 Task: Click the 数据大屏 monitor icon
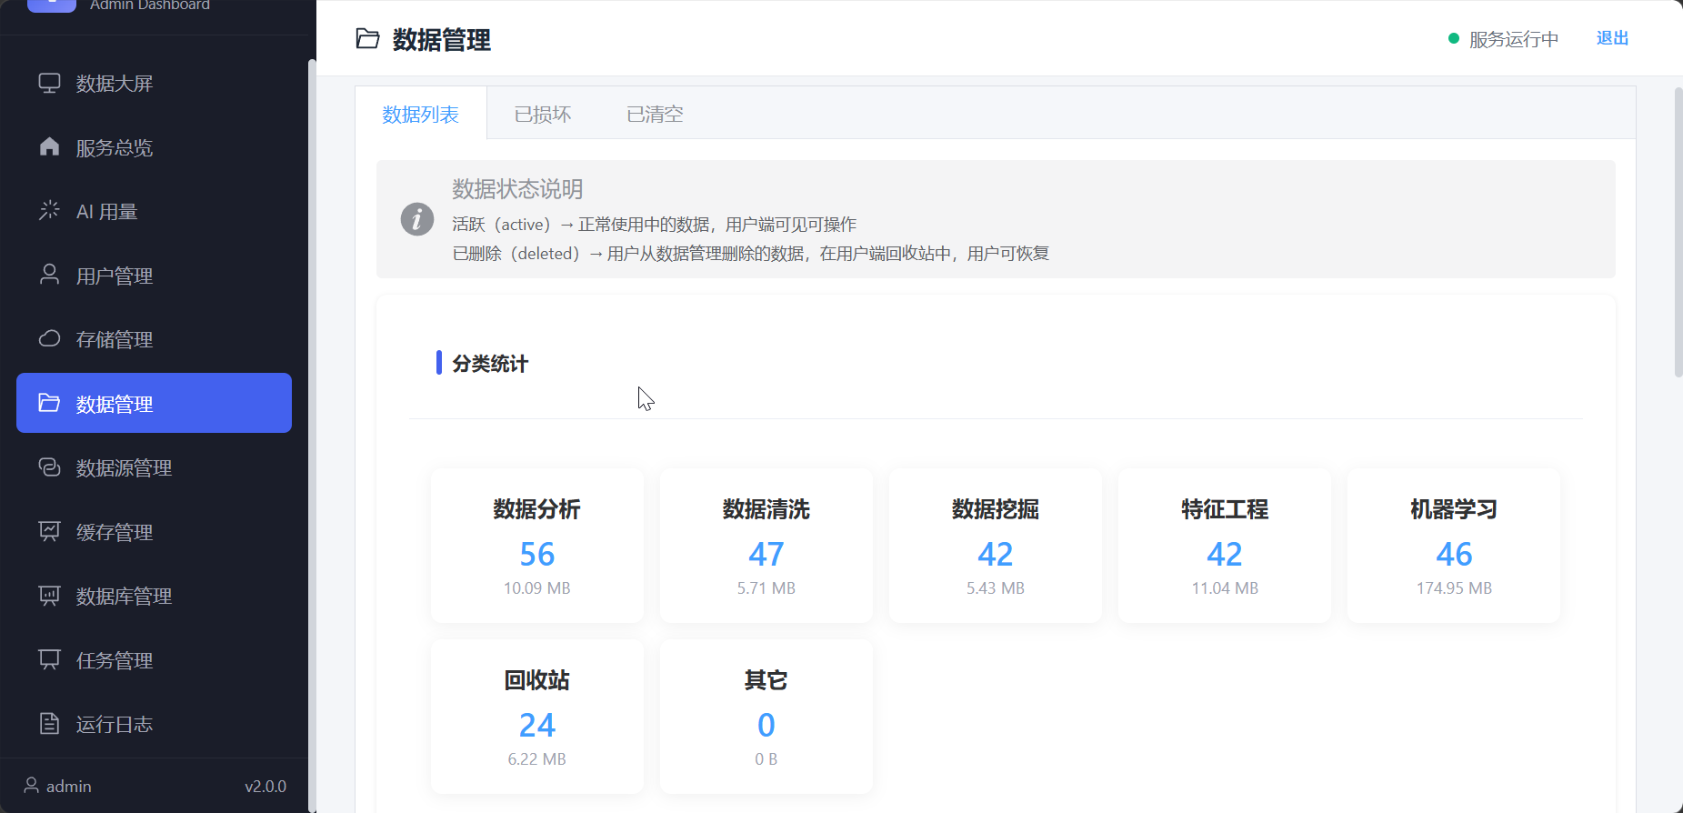coord(49,83)
